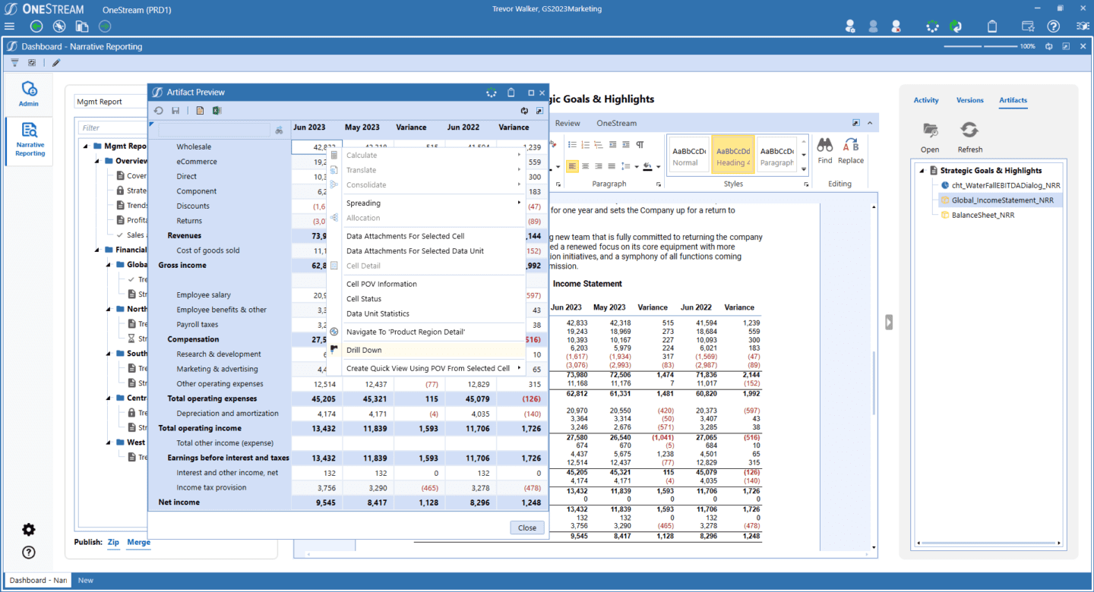The height and width of the screenshot is (592, 1094).
Task: Click the pencil edit icon in dashboard toolbar
Action: point(55,62)
